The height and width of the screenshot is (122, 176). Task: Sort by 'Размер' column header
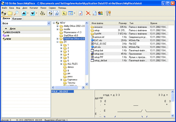123,23
